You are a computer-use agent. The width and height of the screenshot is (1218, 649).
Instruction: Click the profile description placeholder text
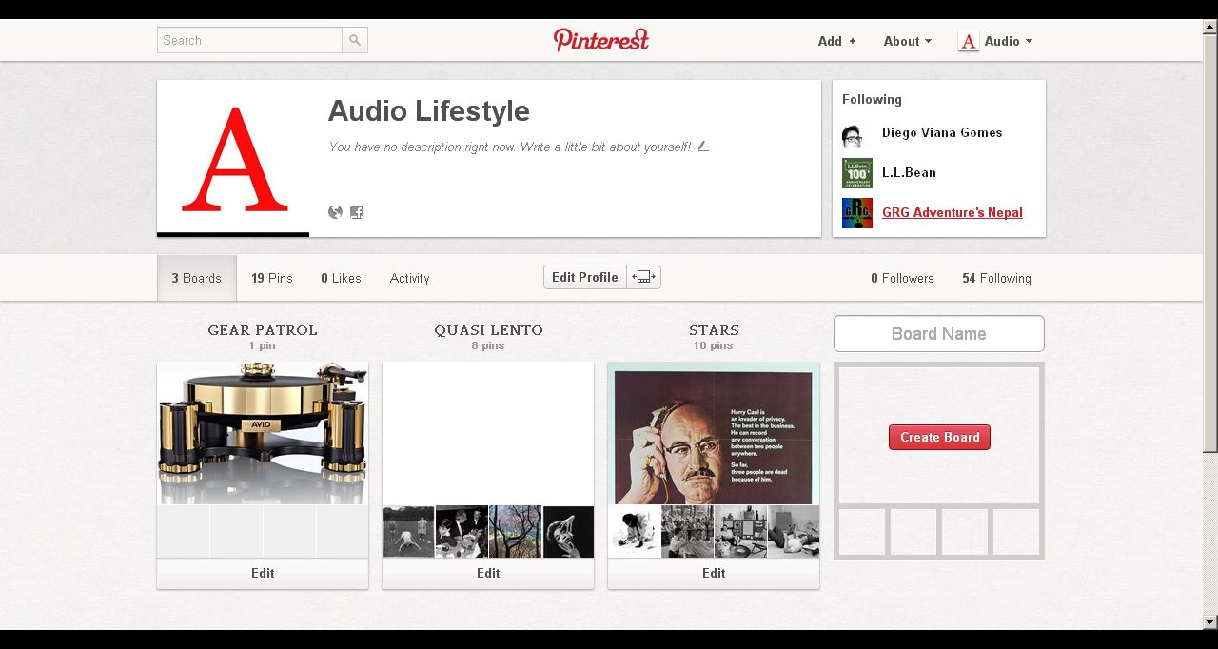tap(510, 147)
